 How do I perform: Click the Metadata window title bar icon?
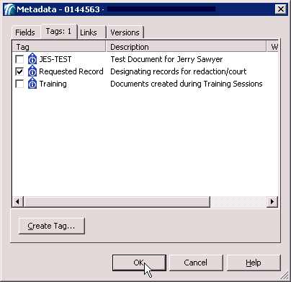pos(9,9)
